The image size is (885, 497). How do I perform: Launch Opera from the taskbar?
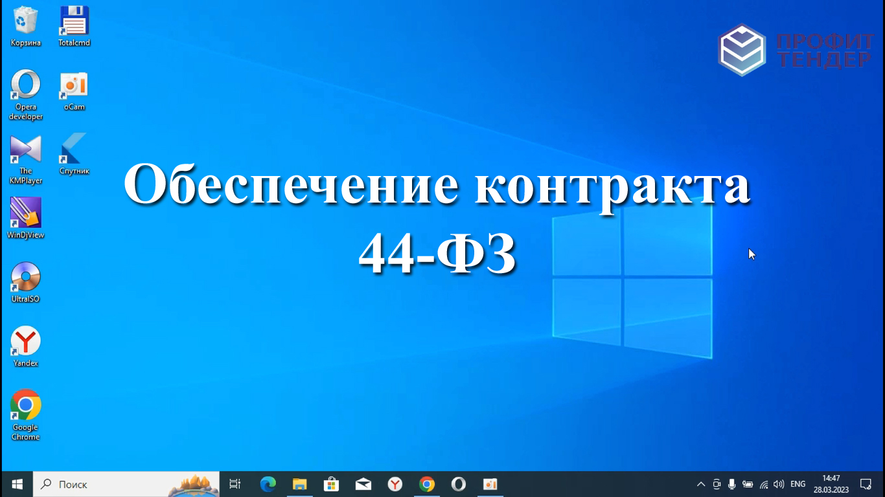[458, 484]
